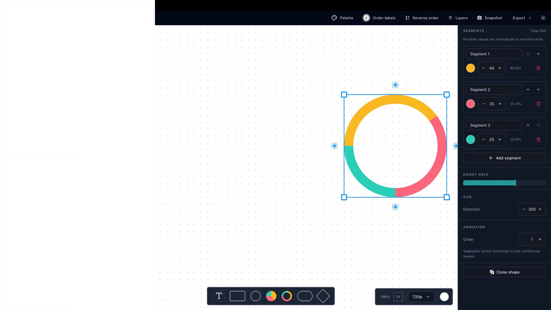Reset zoom with the 1:1 button
Viewport: 551px width, 310px height.
coord(398,297)
